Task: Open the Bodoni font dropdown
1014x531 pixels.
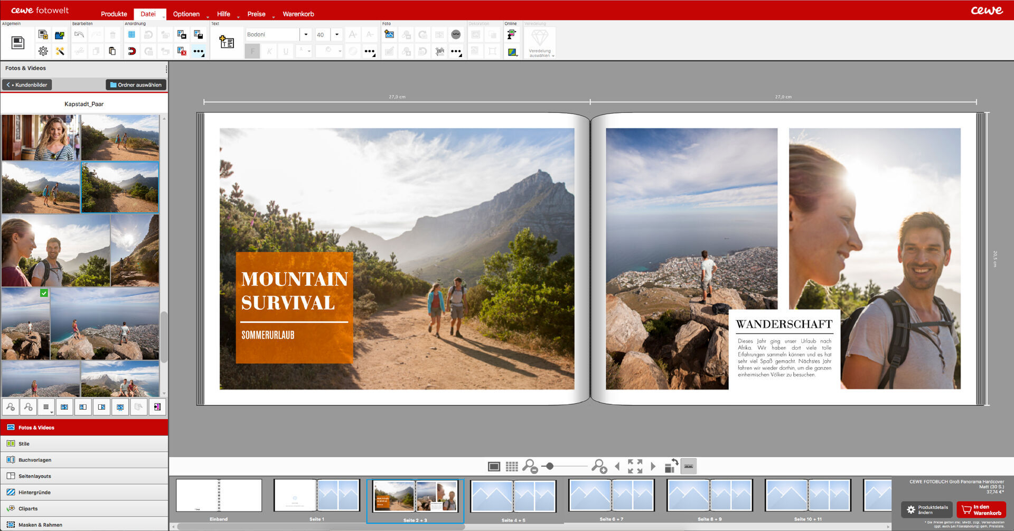Action: [x=306, y=35]
